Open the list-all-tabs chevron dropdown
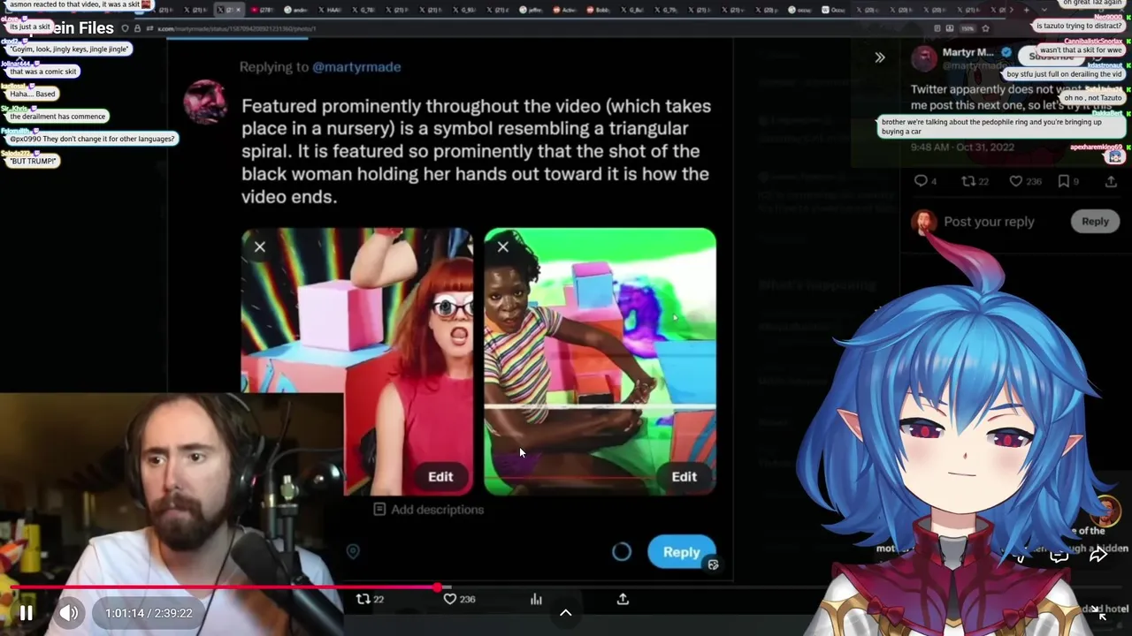Screen dimensions: 1132x636 tap(1044, 10)
